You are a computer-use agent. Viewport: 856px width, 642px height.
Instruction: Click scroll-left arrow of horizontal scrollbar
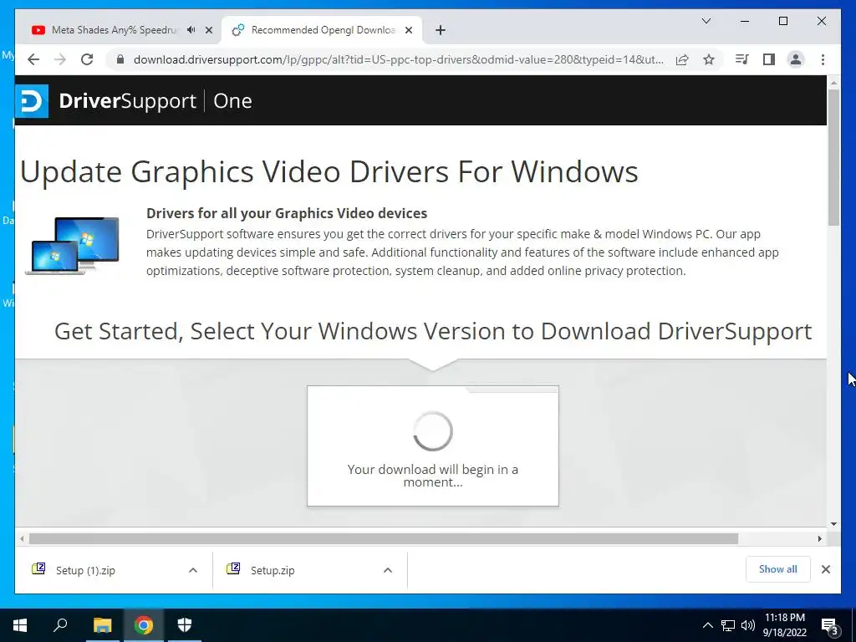(x=22, y=539)
